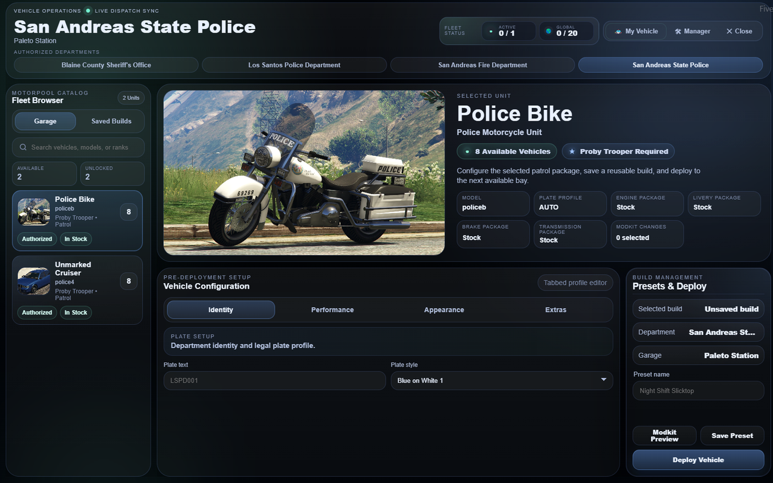Click the In Stock tag on Police Bike
This screenshot has width=773, height=483.
click(76, 239)
